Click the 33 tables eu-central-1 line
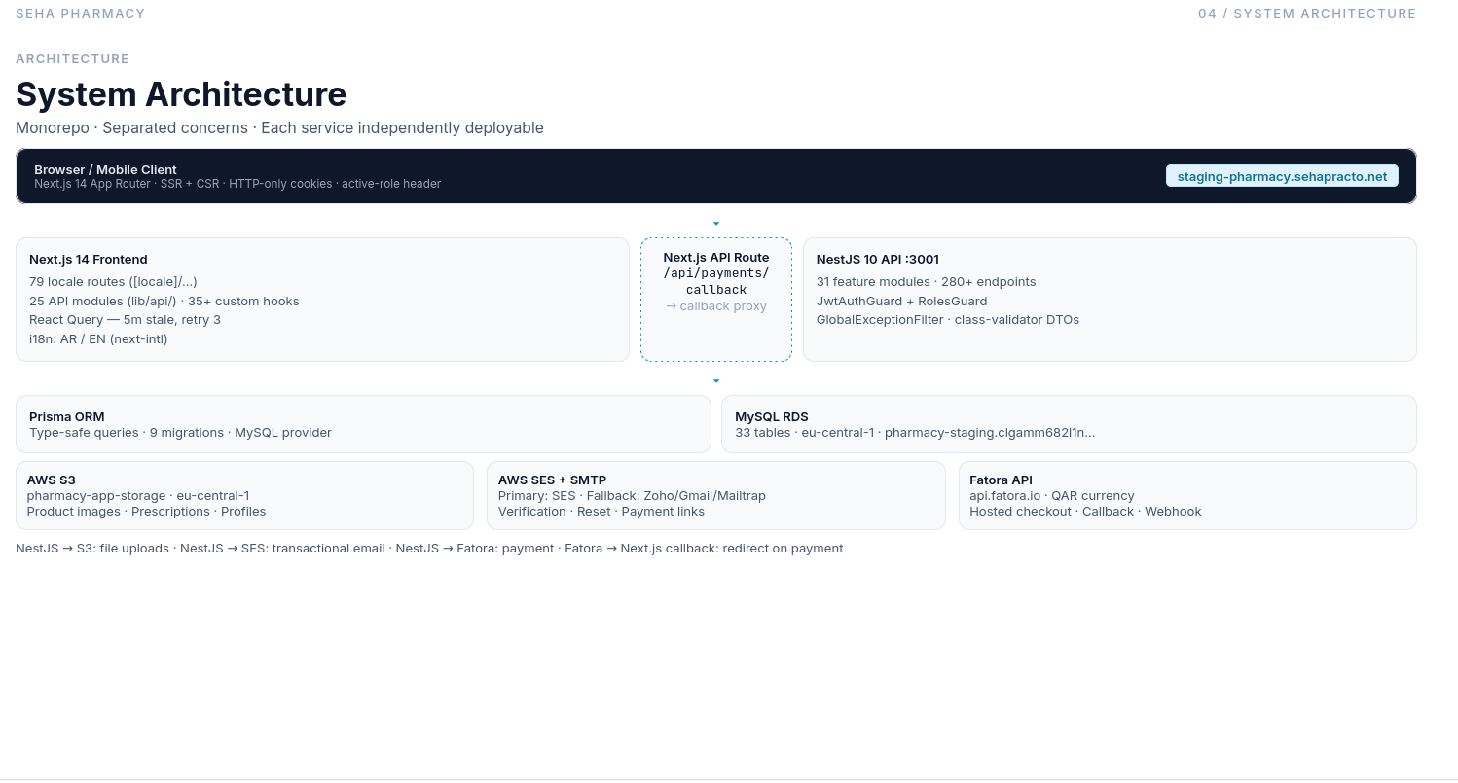1458x783 pixels. (x=915, y=433)
